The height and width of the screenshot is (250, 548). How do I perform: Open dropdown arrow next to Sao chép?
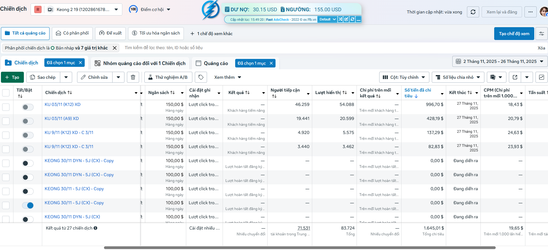pos(66,77)
